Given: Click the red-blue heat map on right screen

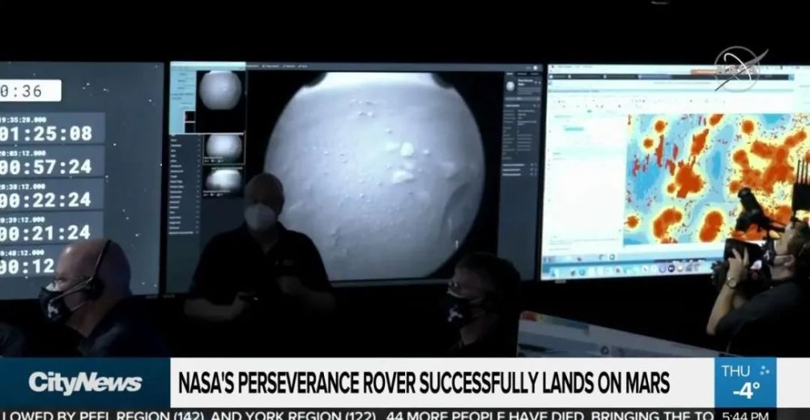Looking at the screenshot, I should coord(718,179).
